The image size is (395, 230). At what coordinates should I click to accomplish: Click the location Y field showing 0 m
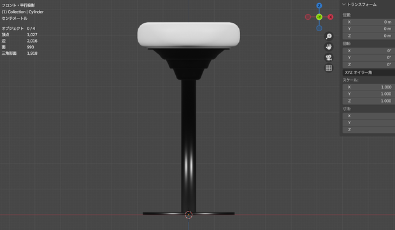[x=369, y=29]
